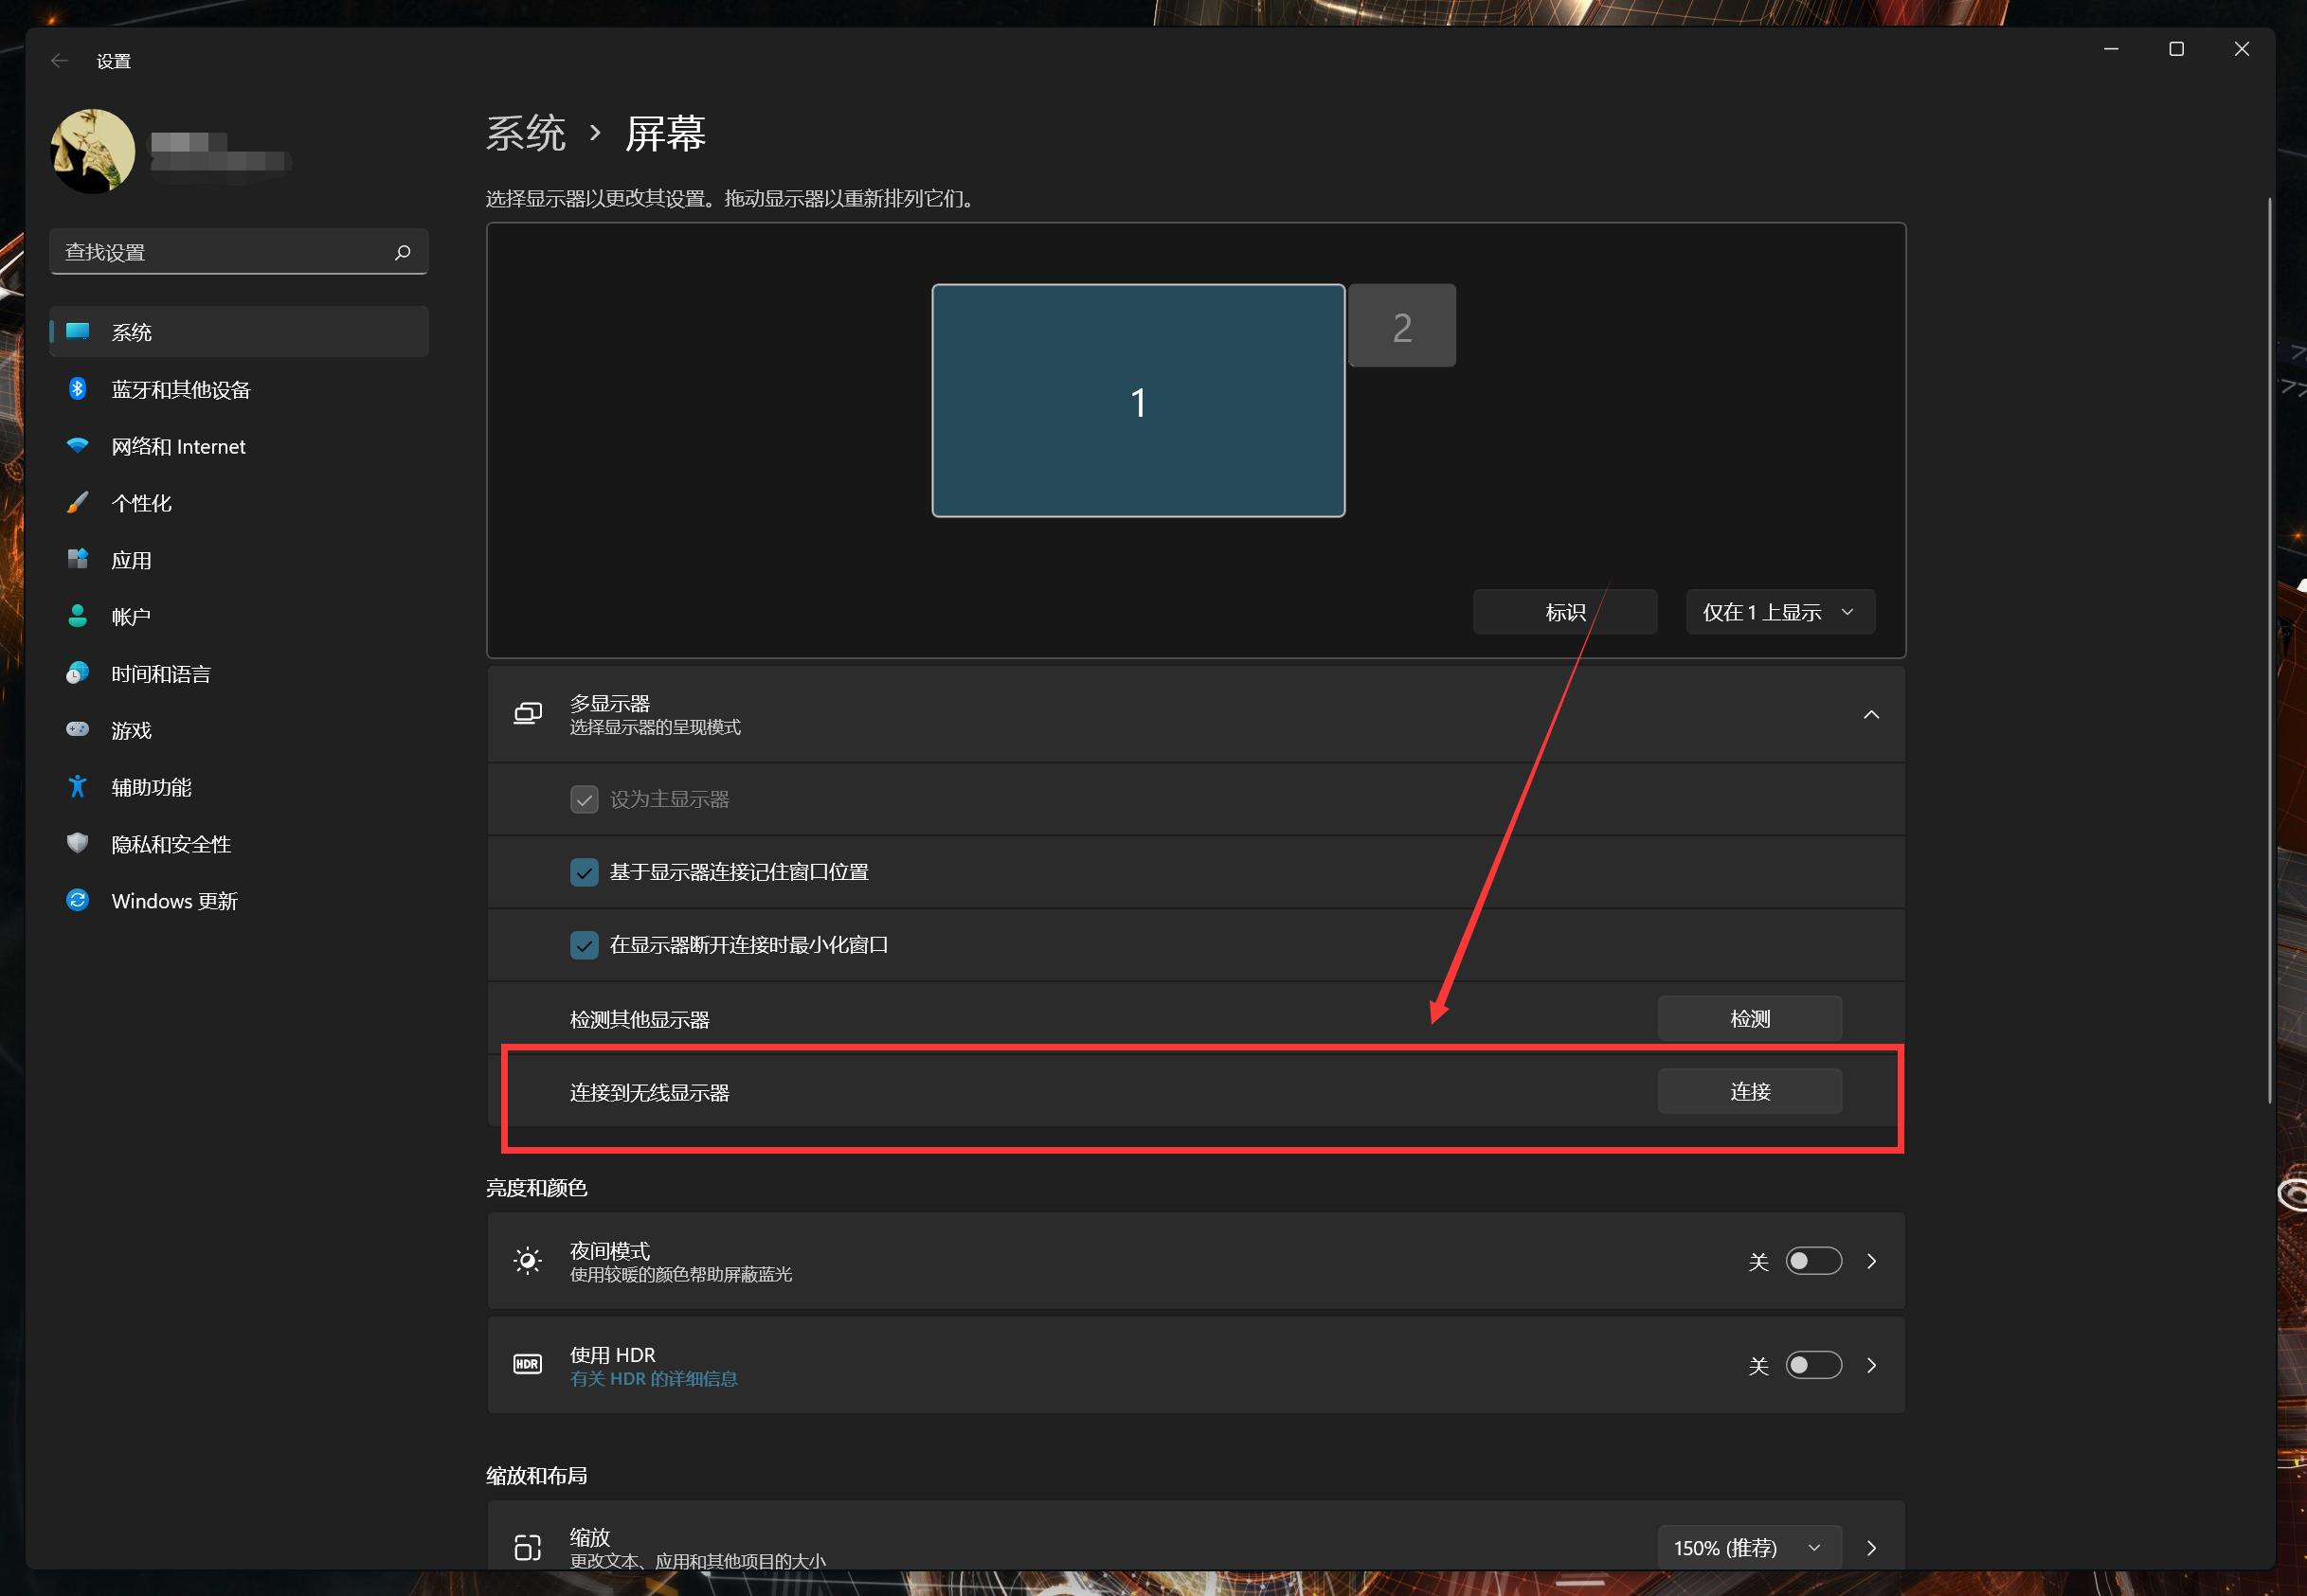Open Accounts settings in the sidebar
Image resolution: width=2307 pixels, height=1596 pixels.
coord(131,616)
